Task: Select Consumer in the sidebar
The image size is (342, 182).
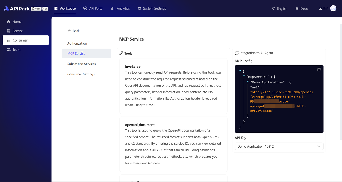Action: click(x=26, y=40)
